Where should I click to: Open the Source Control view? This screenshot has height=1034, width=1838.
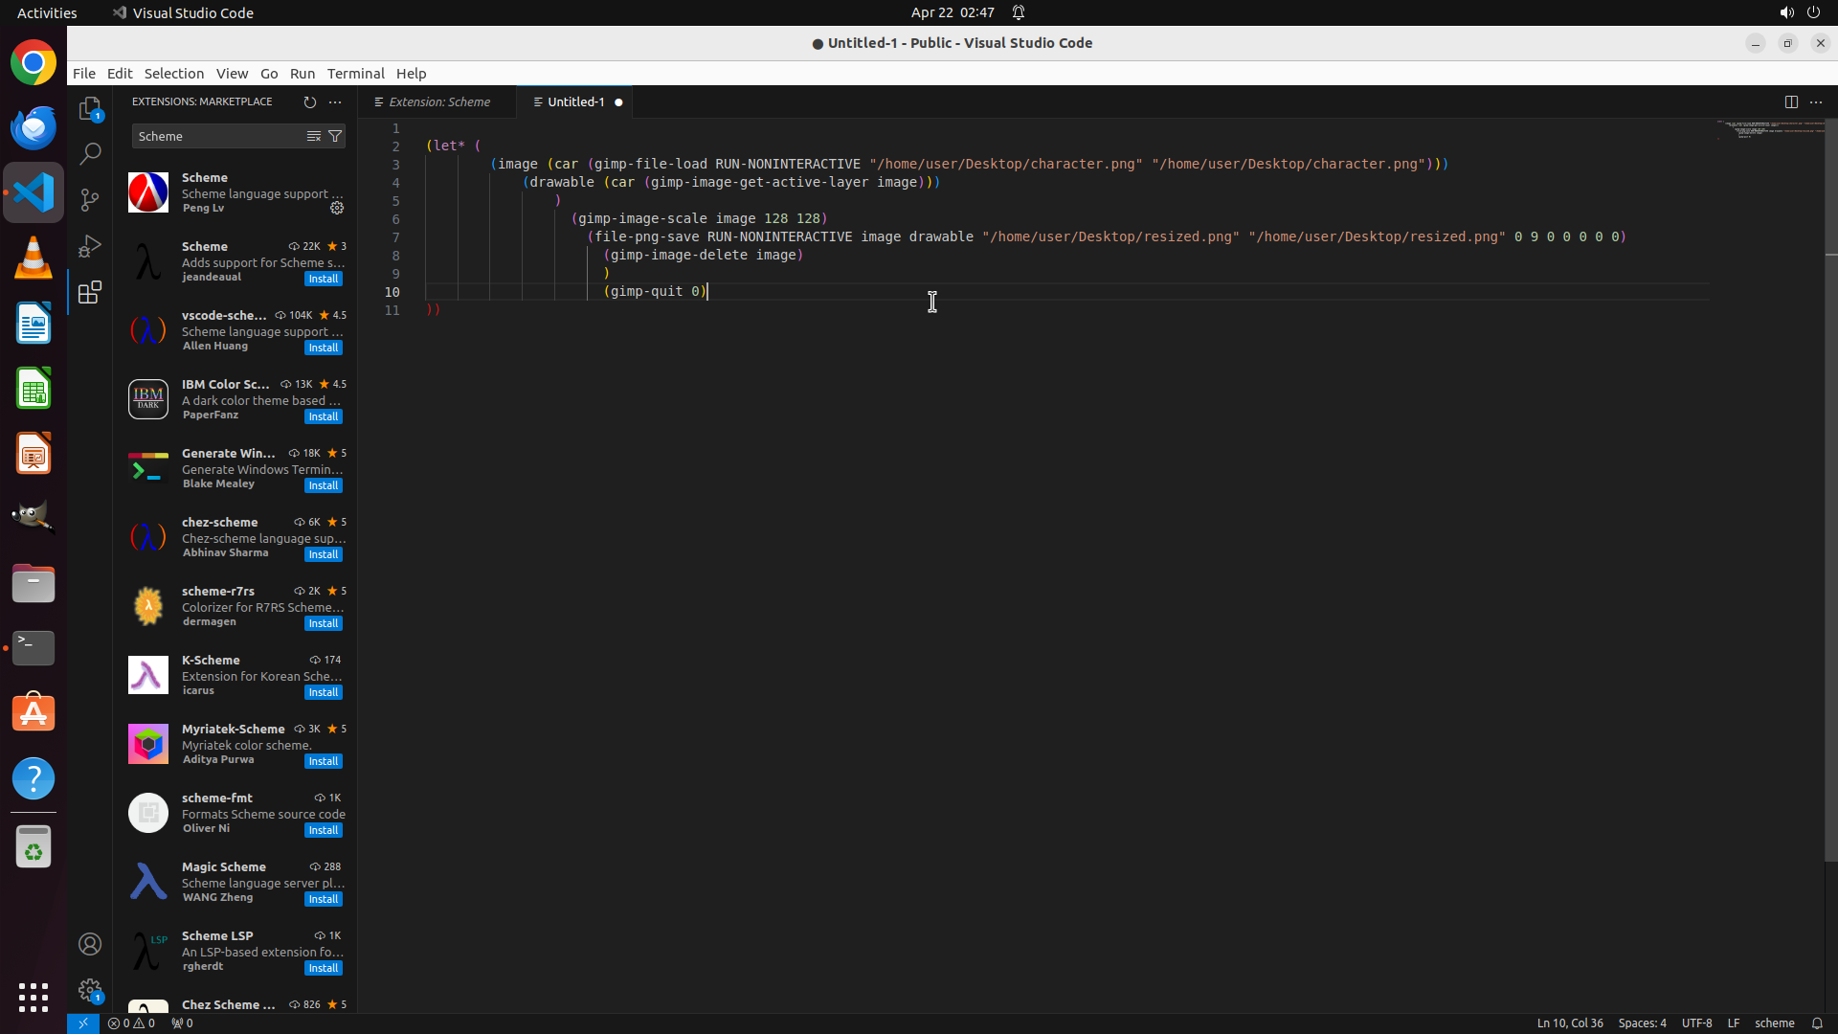(90, 199)
